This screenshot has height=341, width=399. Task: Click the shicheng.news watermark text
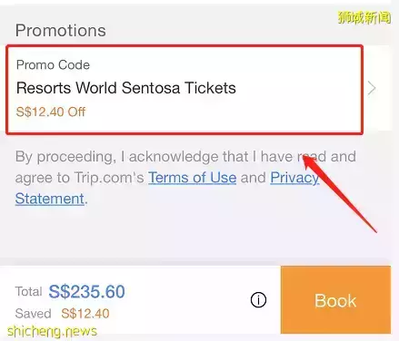[x=52, y=331]
